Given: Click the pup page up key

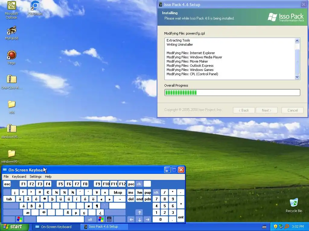Looking at the screenshot, I should pos(147,192).
